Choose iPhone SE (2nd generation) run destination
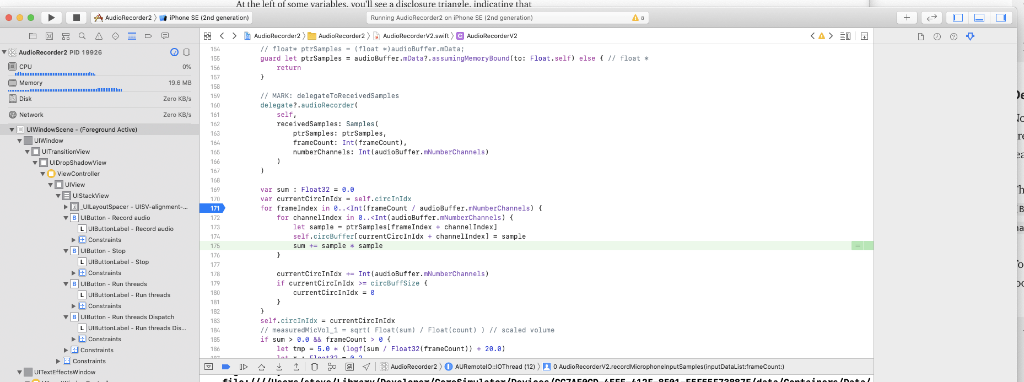This screenshot has width=1024, height=382. coord(204,18)
